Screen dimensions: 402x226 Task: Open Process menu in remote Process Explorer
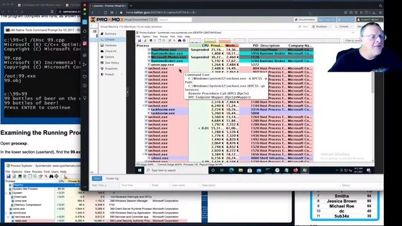coord(164,36)
